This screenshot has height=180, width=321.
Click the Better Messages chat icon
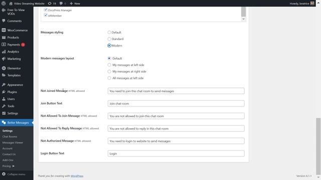(4, 122)
